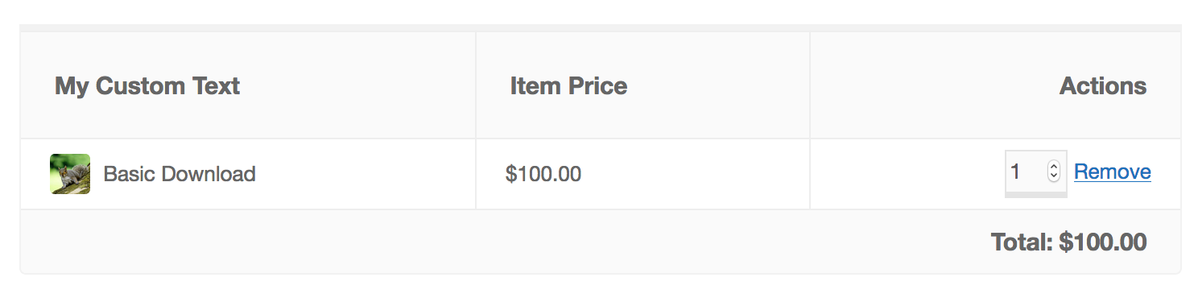Click the Actions column header
1198x298 pixels.
point(1103,86)
